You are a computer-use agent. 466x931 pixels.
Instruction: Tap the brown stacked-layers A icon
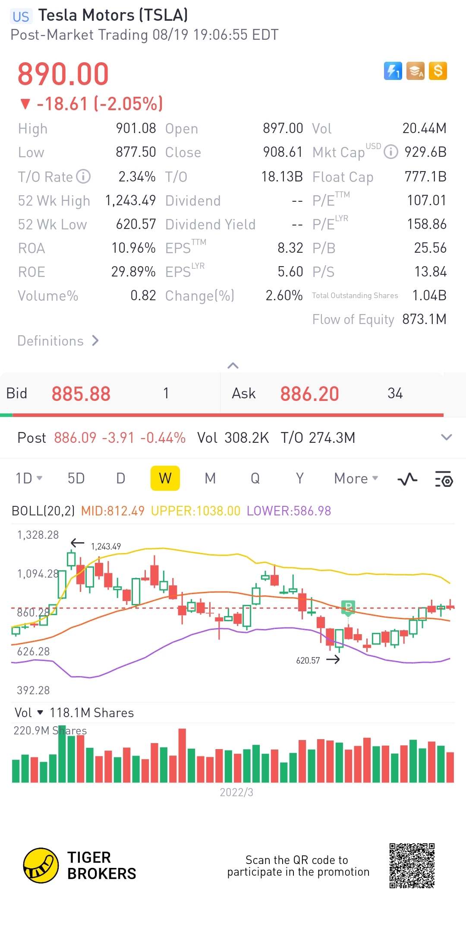point(416,71)
